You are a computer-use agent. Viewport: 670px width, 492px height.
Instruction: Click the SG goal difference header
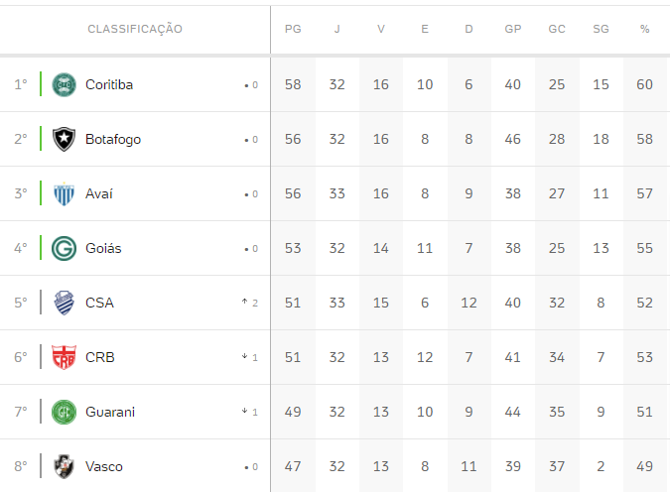click(x=601, y=29)
